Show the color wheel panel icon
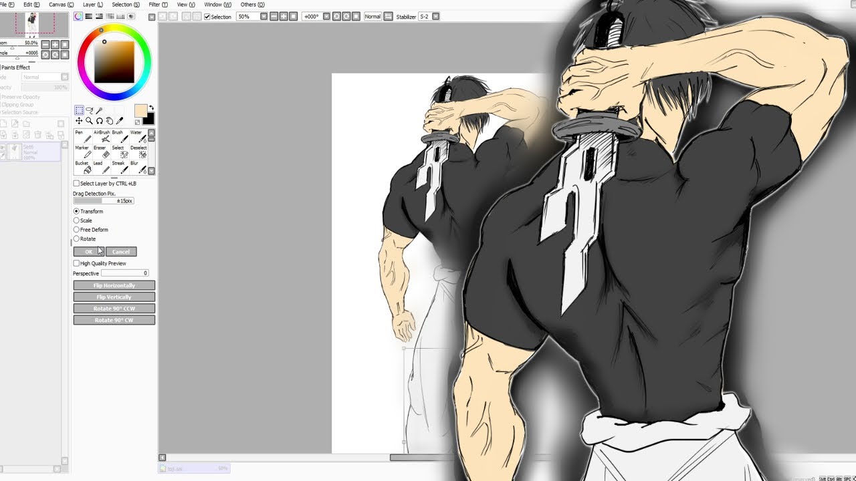856x481 pixels. (78, 16)
